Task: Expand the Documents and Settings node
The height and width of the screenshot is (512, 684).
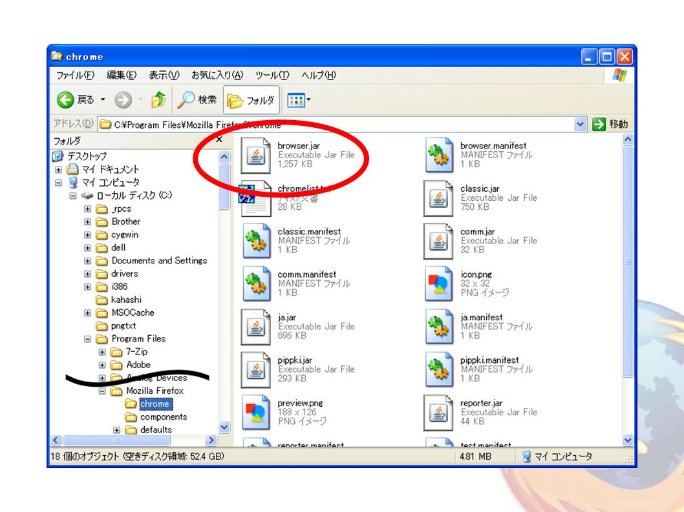Action: tap(88, 261)
